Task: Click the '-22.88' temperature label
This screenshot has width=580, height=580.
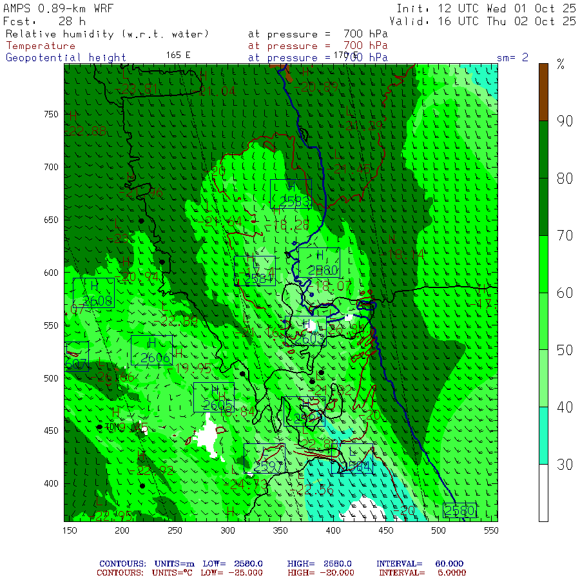Action: 86,131
